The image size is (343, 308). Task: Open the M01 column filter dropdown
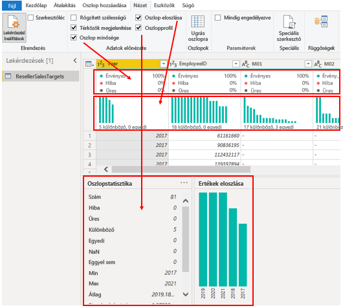308,64
